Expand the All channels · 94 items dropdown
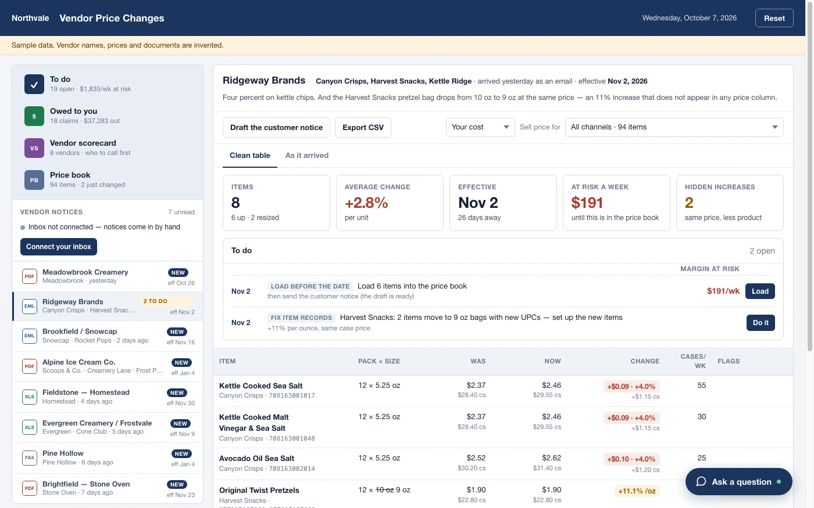The width and height of the screenshot is (814, 508). tap(674, 127)
